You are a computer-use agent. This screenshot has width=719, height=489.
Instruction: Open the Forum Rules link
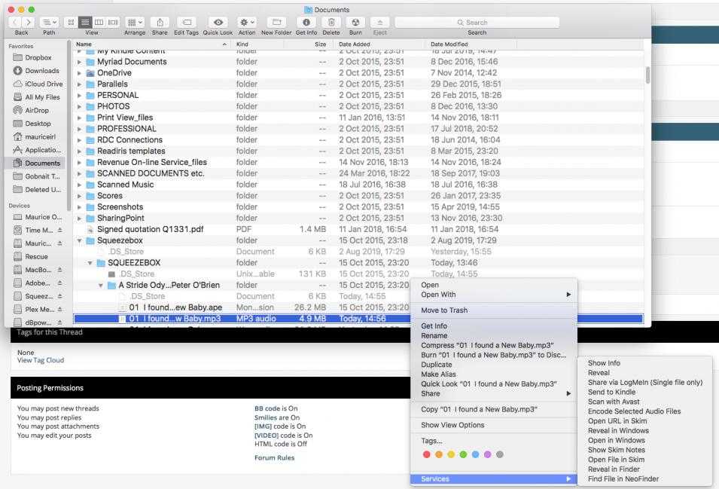coord(274,457)
